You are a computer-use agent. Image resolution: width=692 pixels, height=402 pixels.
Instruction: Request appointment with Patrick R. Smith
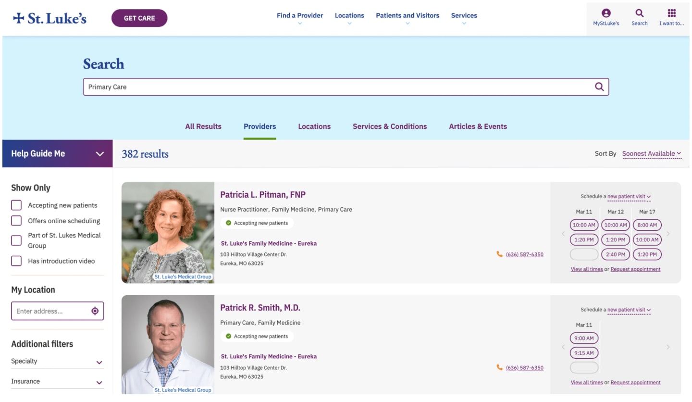click(635, 383)
